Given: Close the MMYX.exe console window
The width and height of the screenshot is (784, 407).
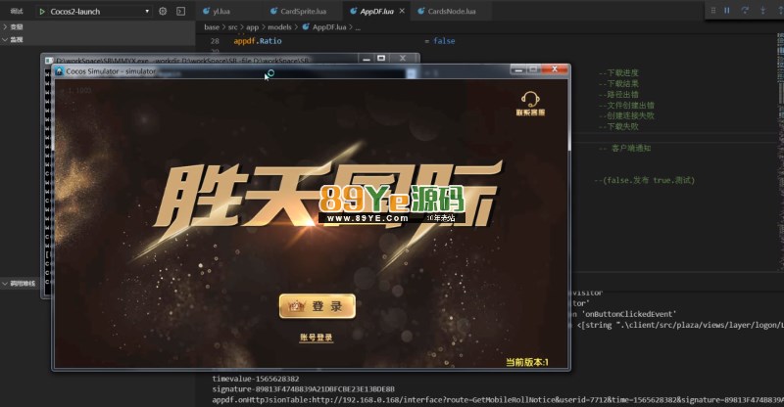Looking at the screenshot, I should pyautogui.click(x=403, y=59).
